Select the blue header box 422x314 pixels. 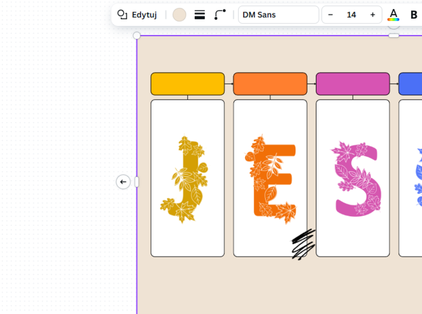pos(411,84)
